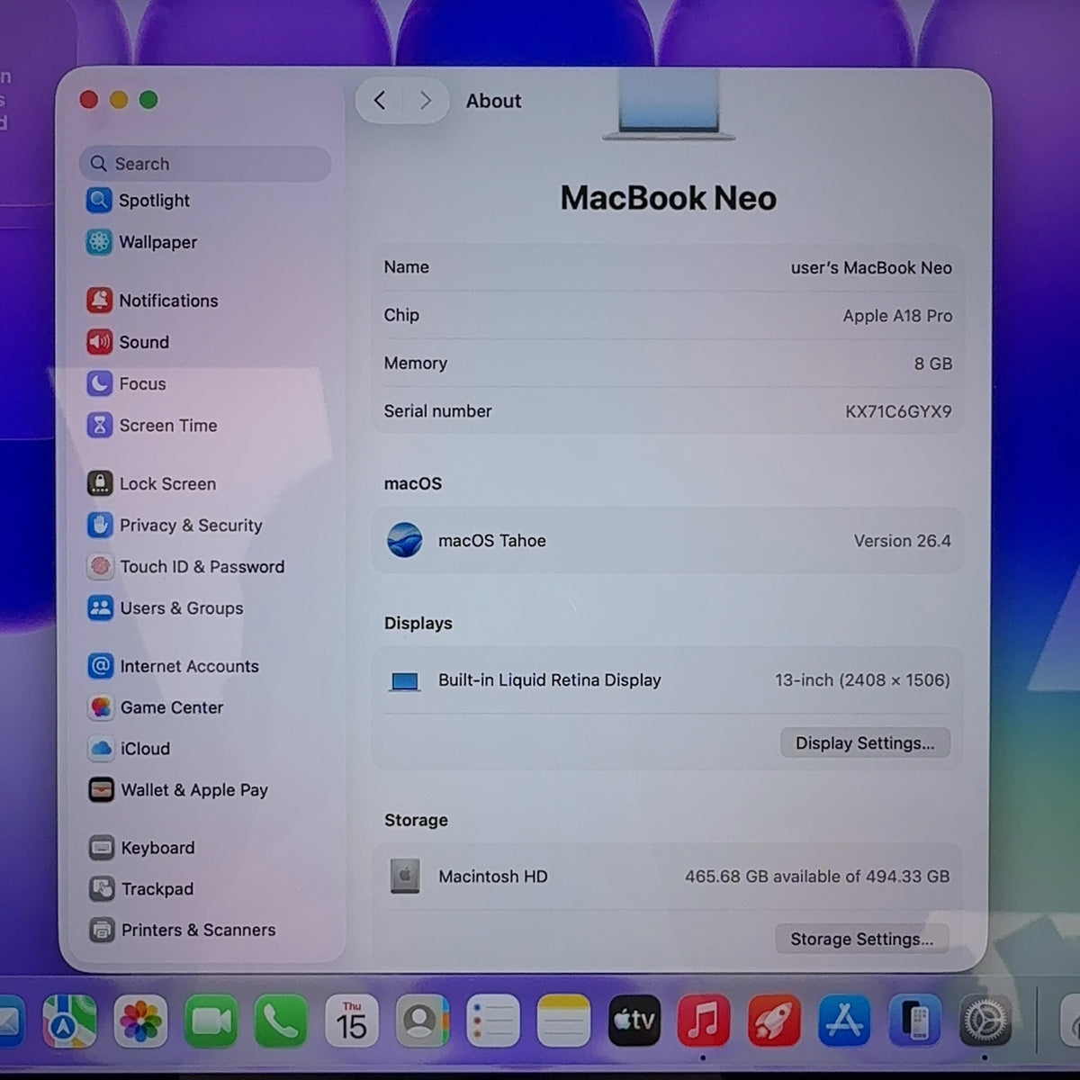Open Storage Settings…
1080x1080 pixels.
(x=862, y=939)
